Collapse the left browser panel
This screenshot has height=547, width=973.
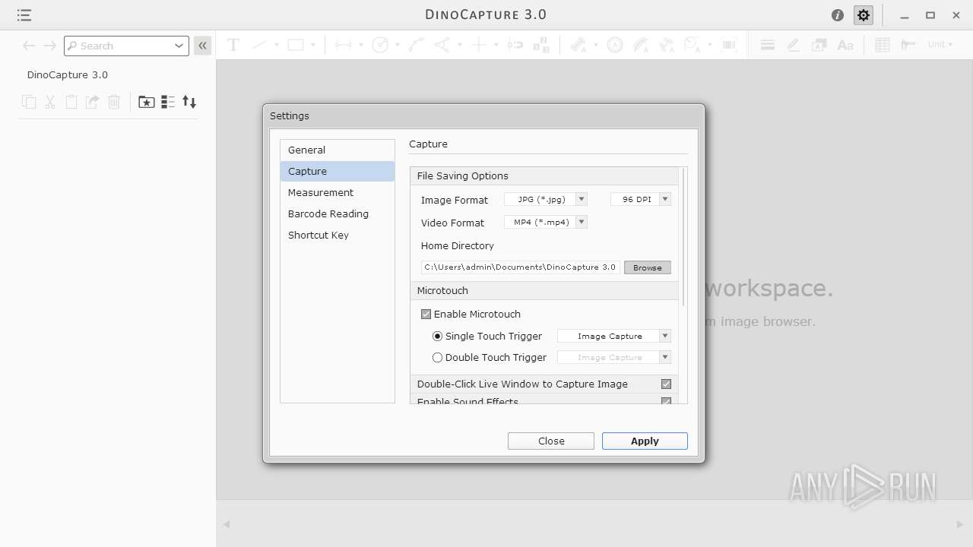(202, 46)
